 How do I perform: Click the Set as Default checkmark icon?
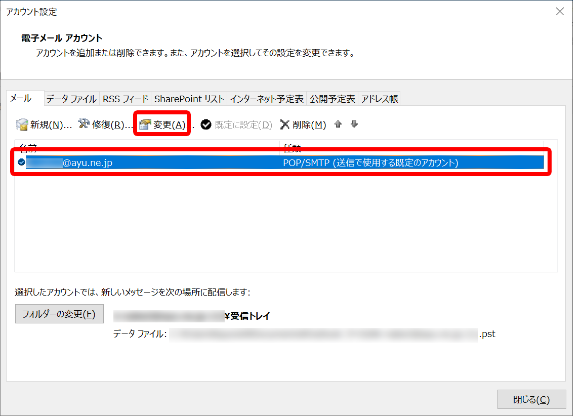205,124
